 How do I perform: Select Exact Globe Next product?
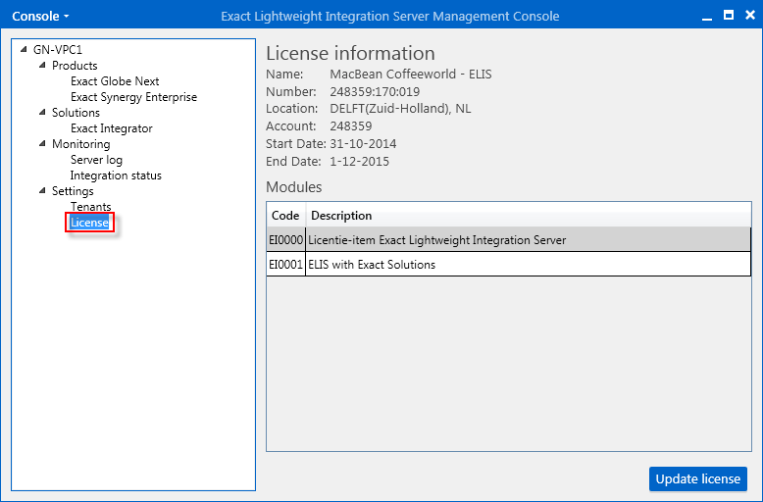pyautogui.click(x=115, y=81)
